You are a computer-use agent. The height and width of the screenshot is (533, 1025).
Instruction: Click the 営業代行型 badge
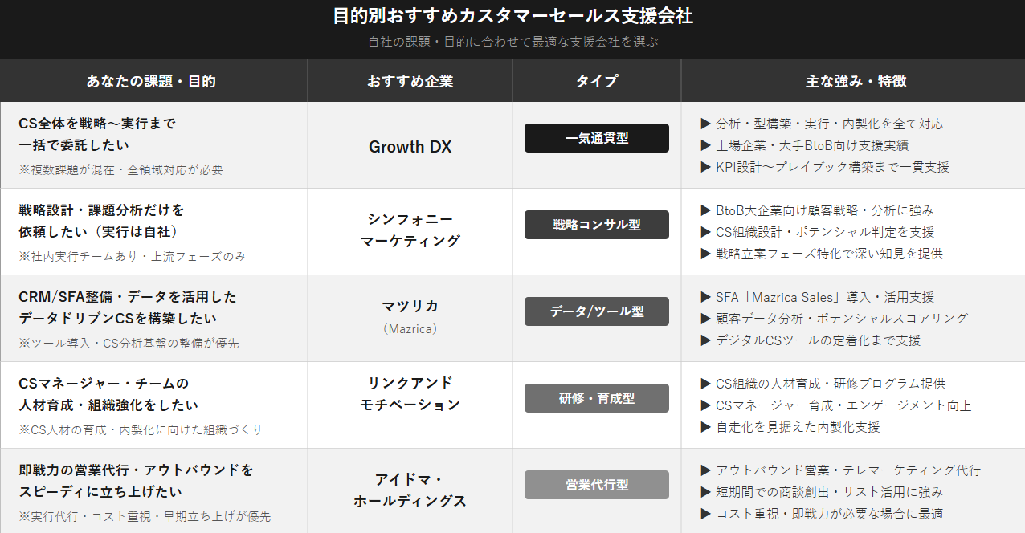pos(597,485)
